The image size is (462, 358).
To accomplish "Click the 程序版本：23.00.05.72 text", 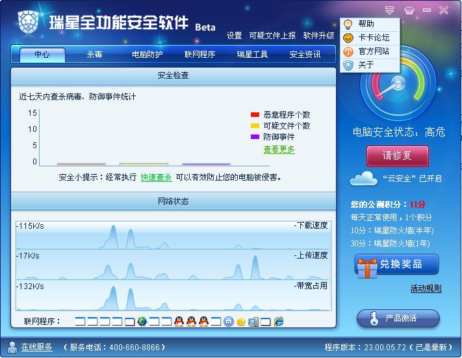I will 365,347.
